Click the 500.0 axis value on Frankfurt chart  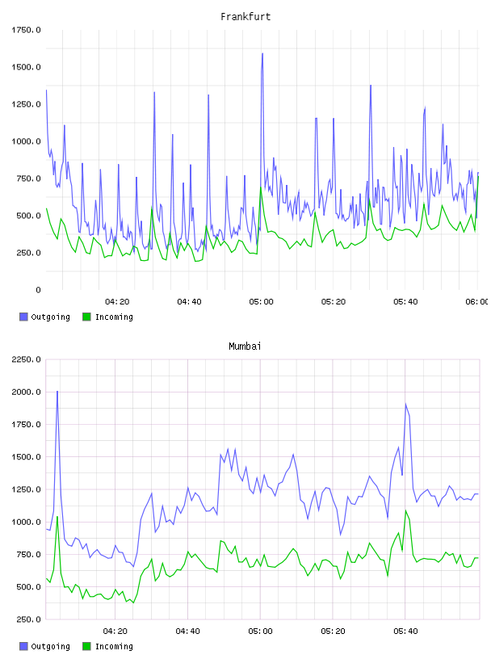[x=28, y=216]
